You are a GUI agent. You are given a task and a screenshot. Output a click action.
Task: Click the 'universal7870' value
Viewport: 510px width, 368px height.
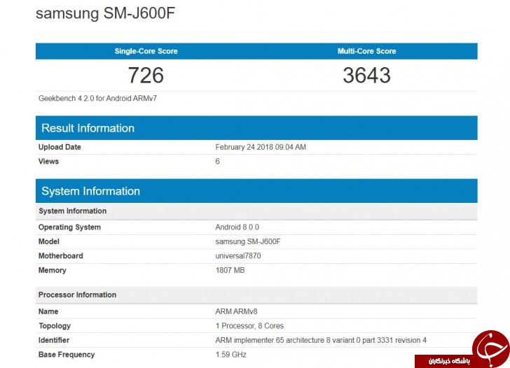click(238, 256)
